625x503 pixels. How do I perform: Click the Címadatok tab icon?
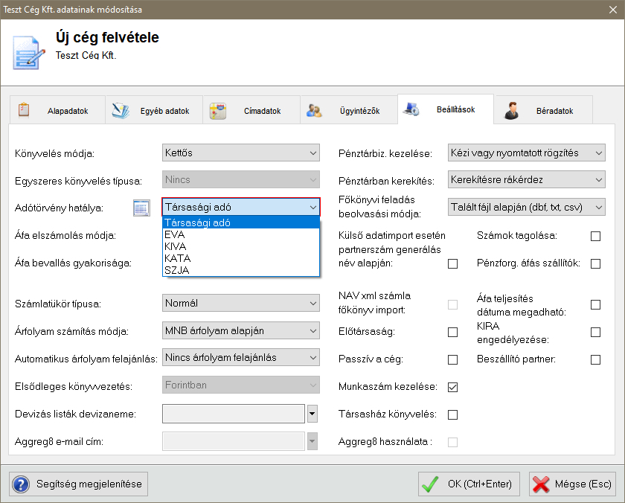[217, 111]
